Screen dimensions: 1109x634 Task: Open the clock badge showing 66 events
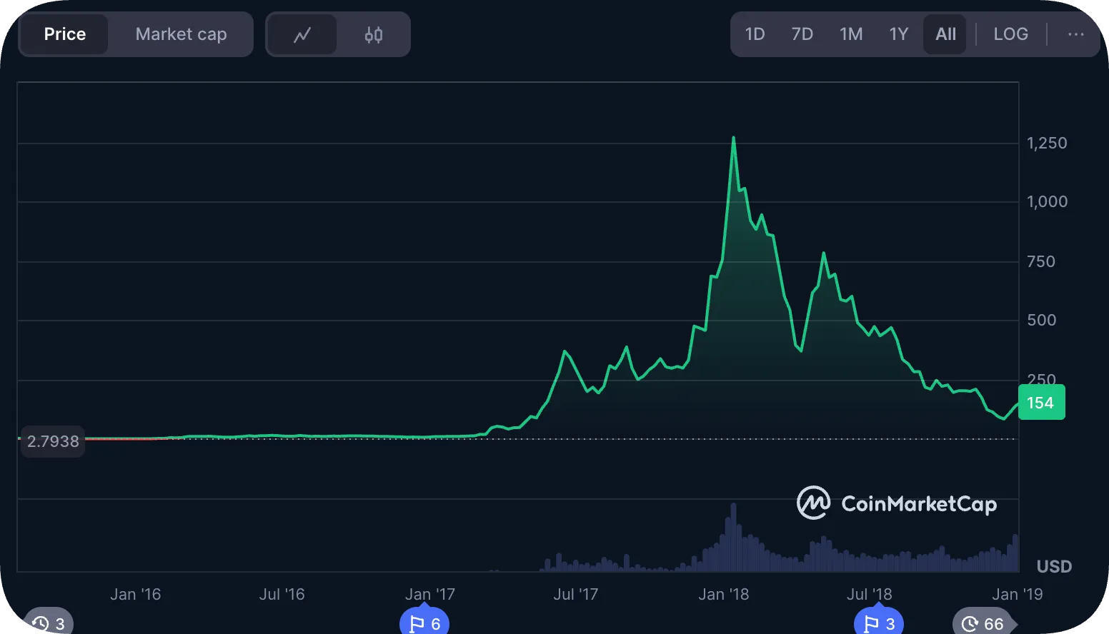click(x=982, y=622)
